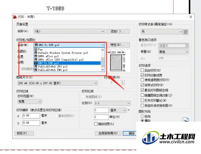
Task: Click the printer list scrollbar down arrow
Action: (x=103, y=70)
